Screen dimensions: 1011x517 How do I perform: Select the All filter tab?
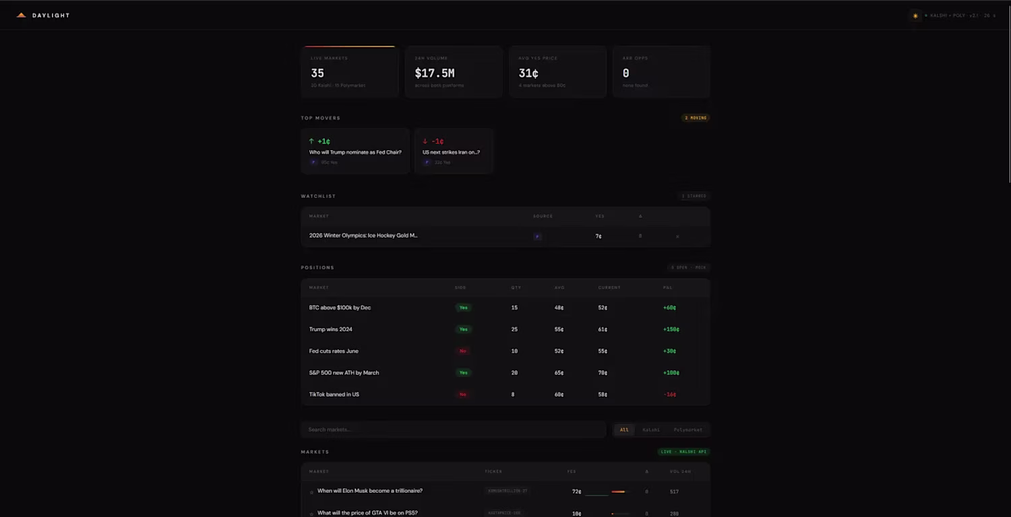coord(624,429)
